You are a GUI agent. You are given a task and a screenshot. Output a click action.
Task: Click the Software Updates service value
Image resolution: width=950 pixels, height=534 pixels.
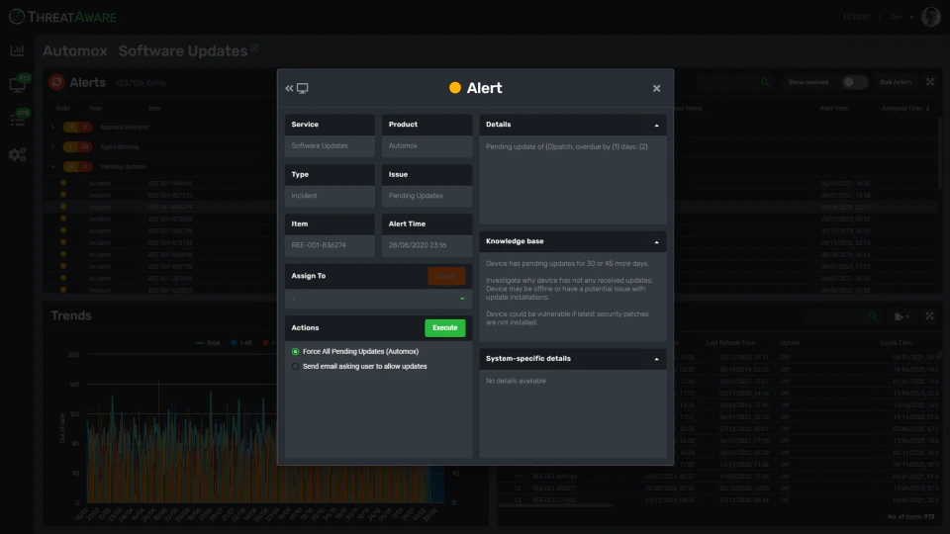320,146
